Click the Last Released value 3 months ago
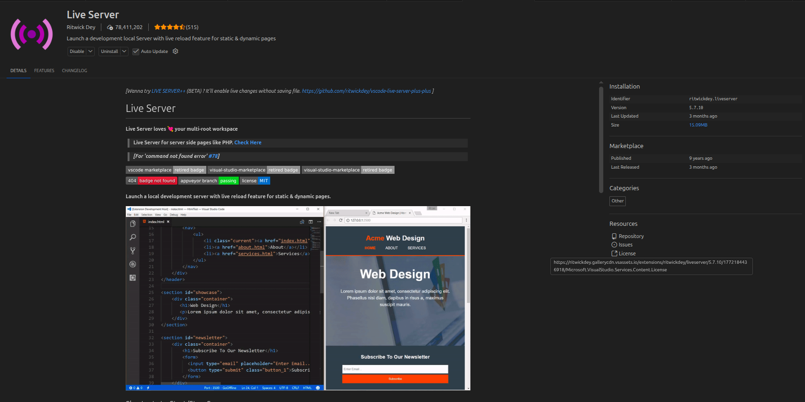 [x=703, y=167]
